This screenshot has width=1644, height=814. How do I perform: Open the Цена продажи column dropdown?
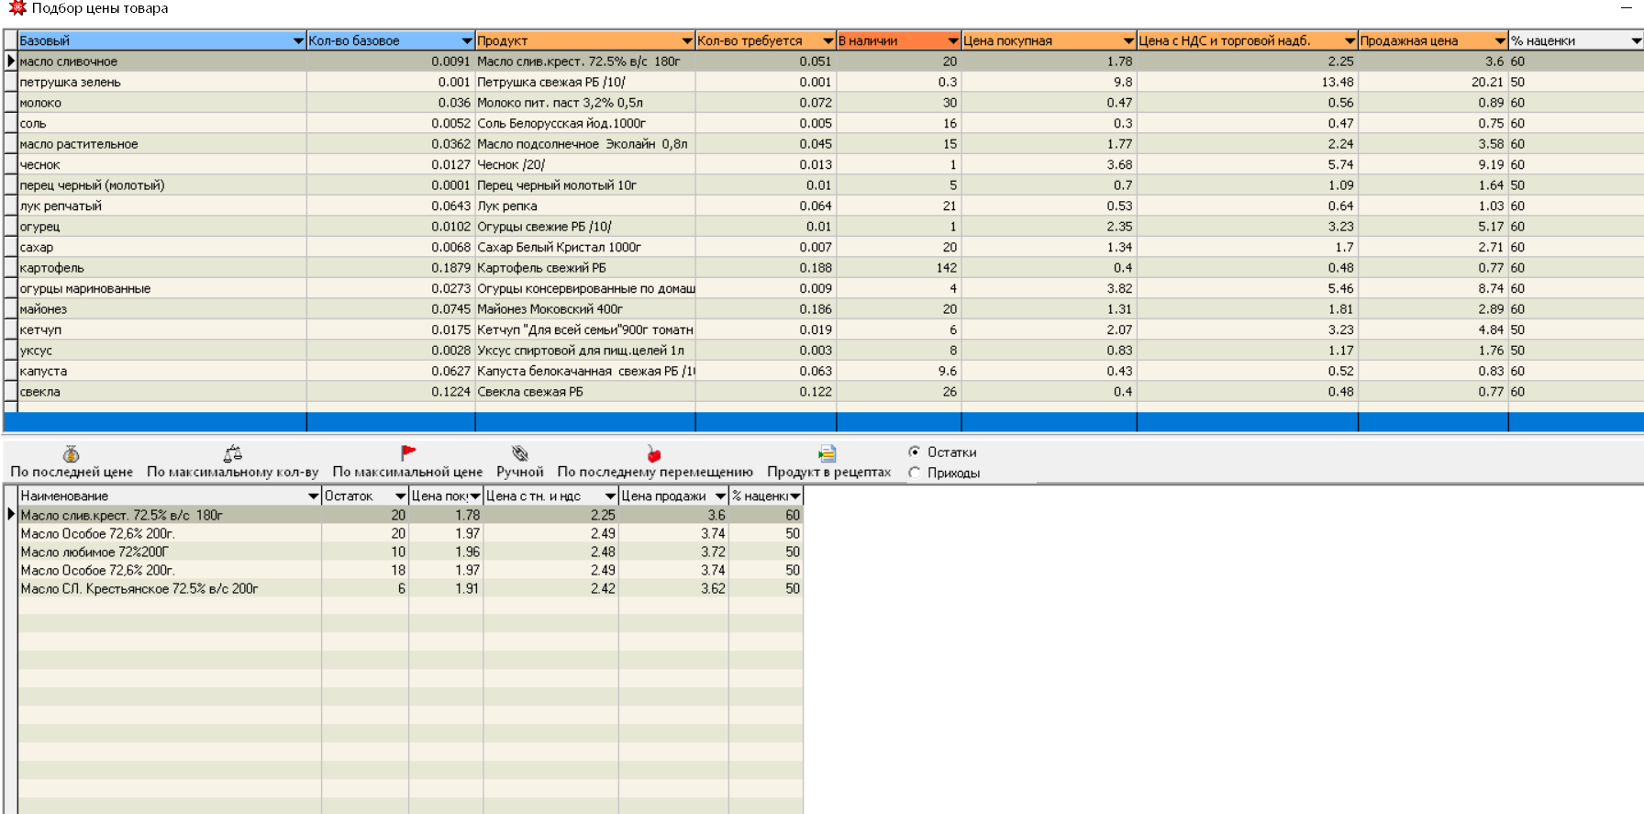point(720,496)
